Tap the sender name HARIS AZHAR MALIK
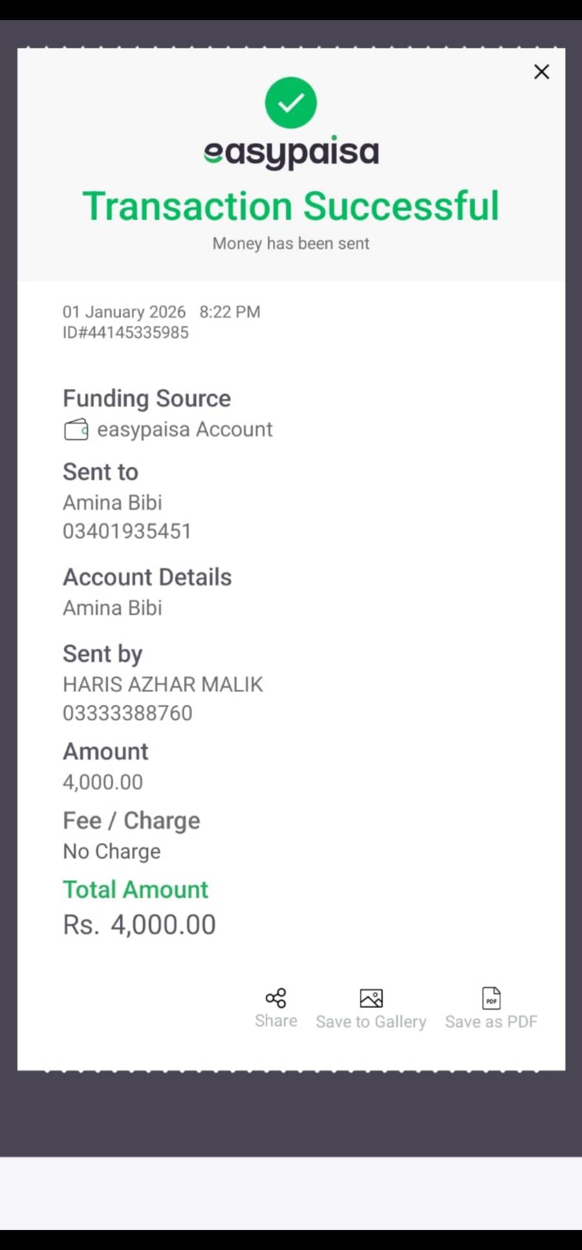Viewport: 582px width, 1250px height. (163, 685)
